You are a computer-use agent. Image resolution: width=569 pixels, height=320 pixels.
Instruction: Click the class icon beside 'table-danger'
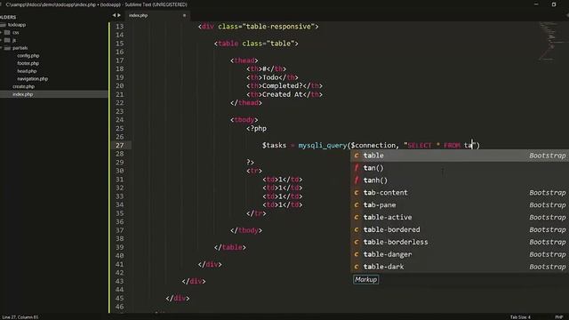coord(357,254)
